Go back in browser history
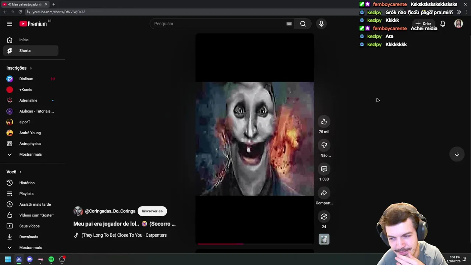Screen dimensions: 471x265 click(x=5, y=12)
